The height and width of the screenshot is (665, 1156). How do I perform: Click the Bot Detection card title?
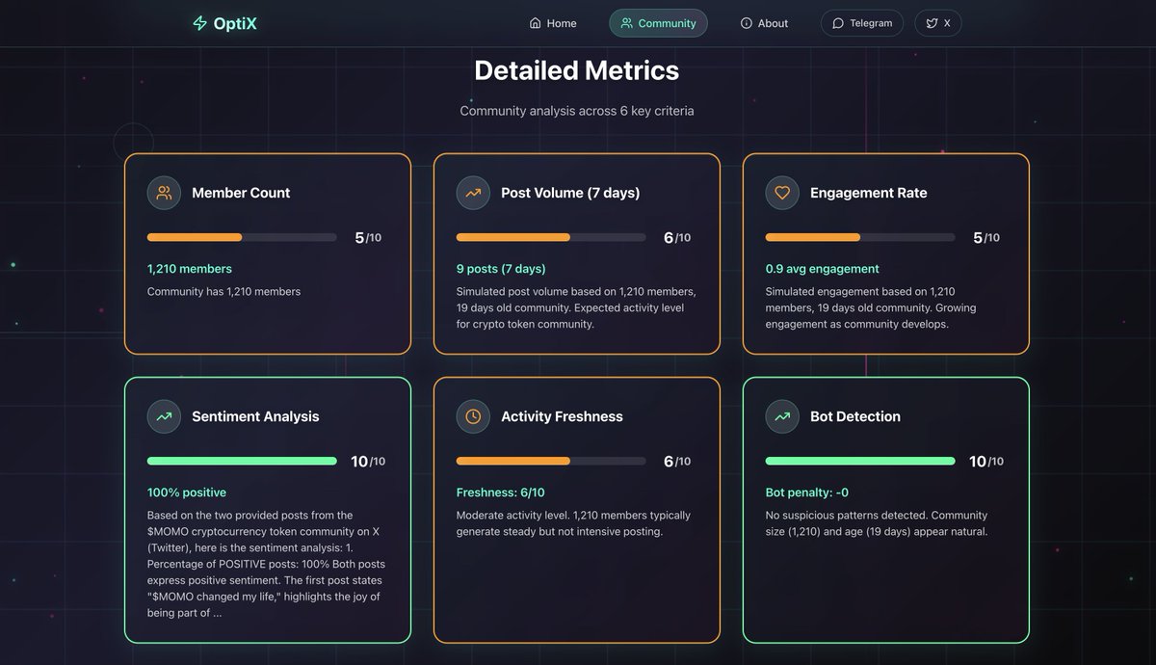(x=855, y=416)
